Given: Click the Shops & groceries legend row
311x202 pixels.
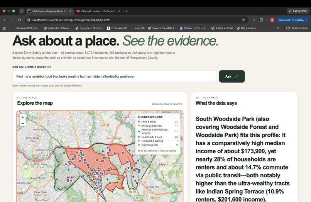Looking at the screenshot, I should 158,126.
